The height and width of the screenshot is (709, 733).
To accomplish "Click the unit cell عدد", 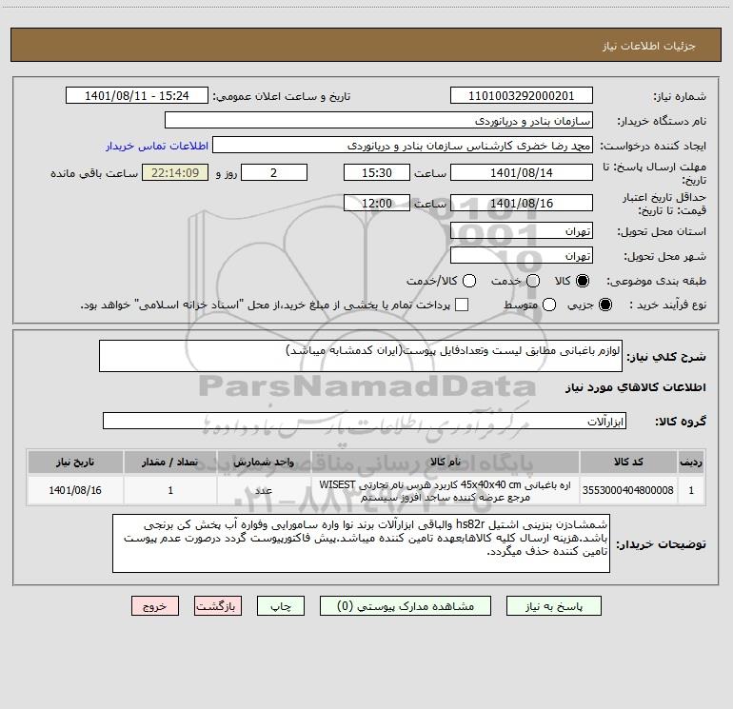I will point(264,490).
